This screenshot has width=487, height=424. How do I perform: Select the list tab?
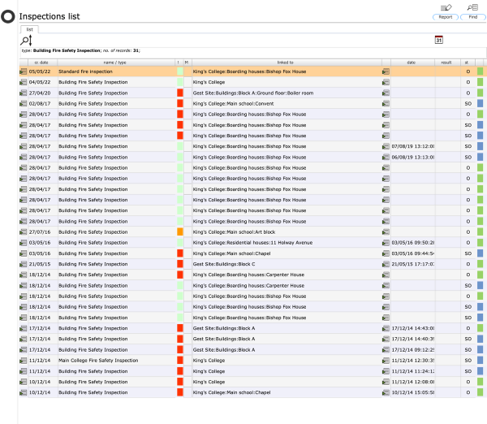coord(30,28)
